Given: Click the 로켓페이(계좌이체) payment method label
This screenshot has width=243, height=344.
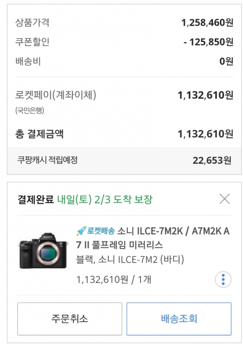Looking at the screenshot, I should pyautogui.click(x=56, y=95).
